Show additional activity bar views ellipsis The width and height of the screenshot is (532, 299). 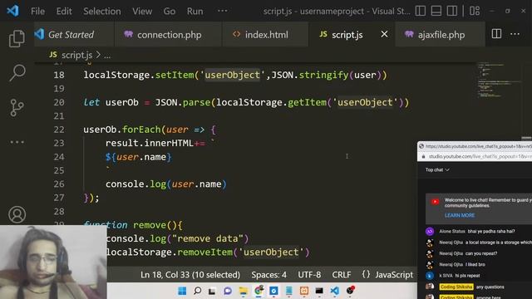(17, 142)
